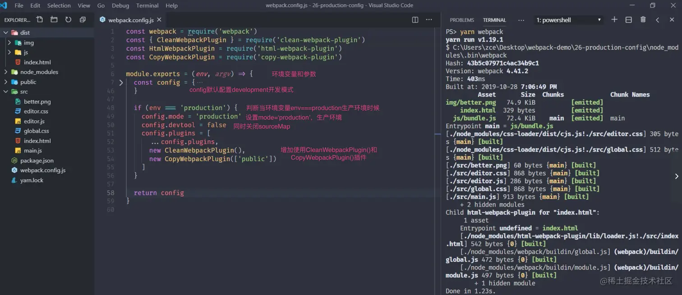Unfold the collapsed const config block
Image resolution: width=682 pixels, height=295 pixels.
[121, 82]
